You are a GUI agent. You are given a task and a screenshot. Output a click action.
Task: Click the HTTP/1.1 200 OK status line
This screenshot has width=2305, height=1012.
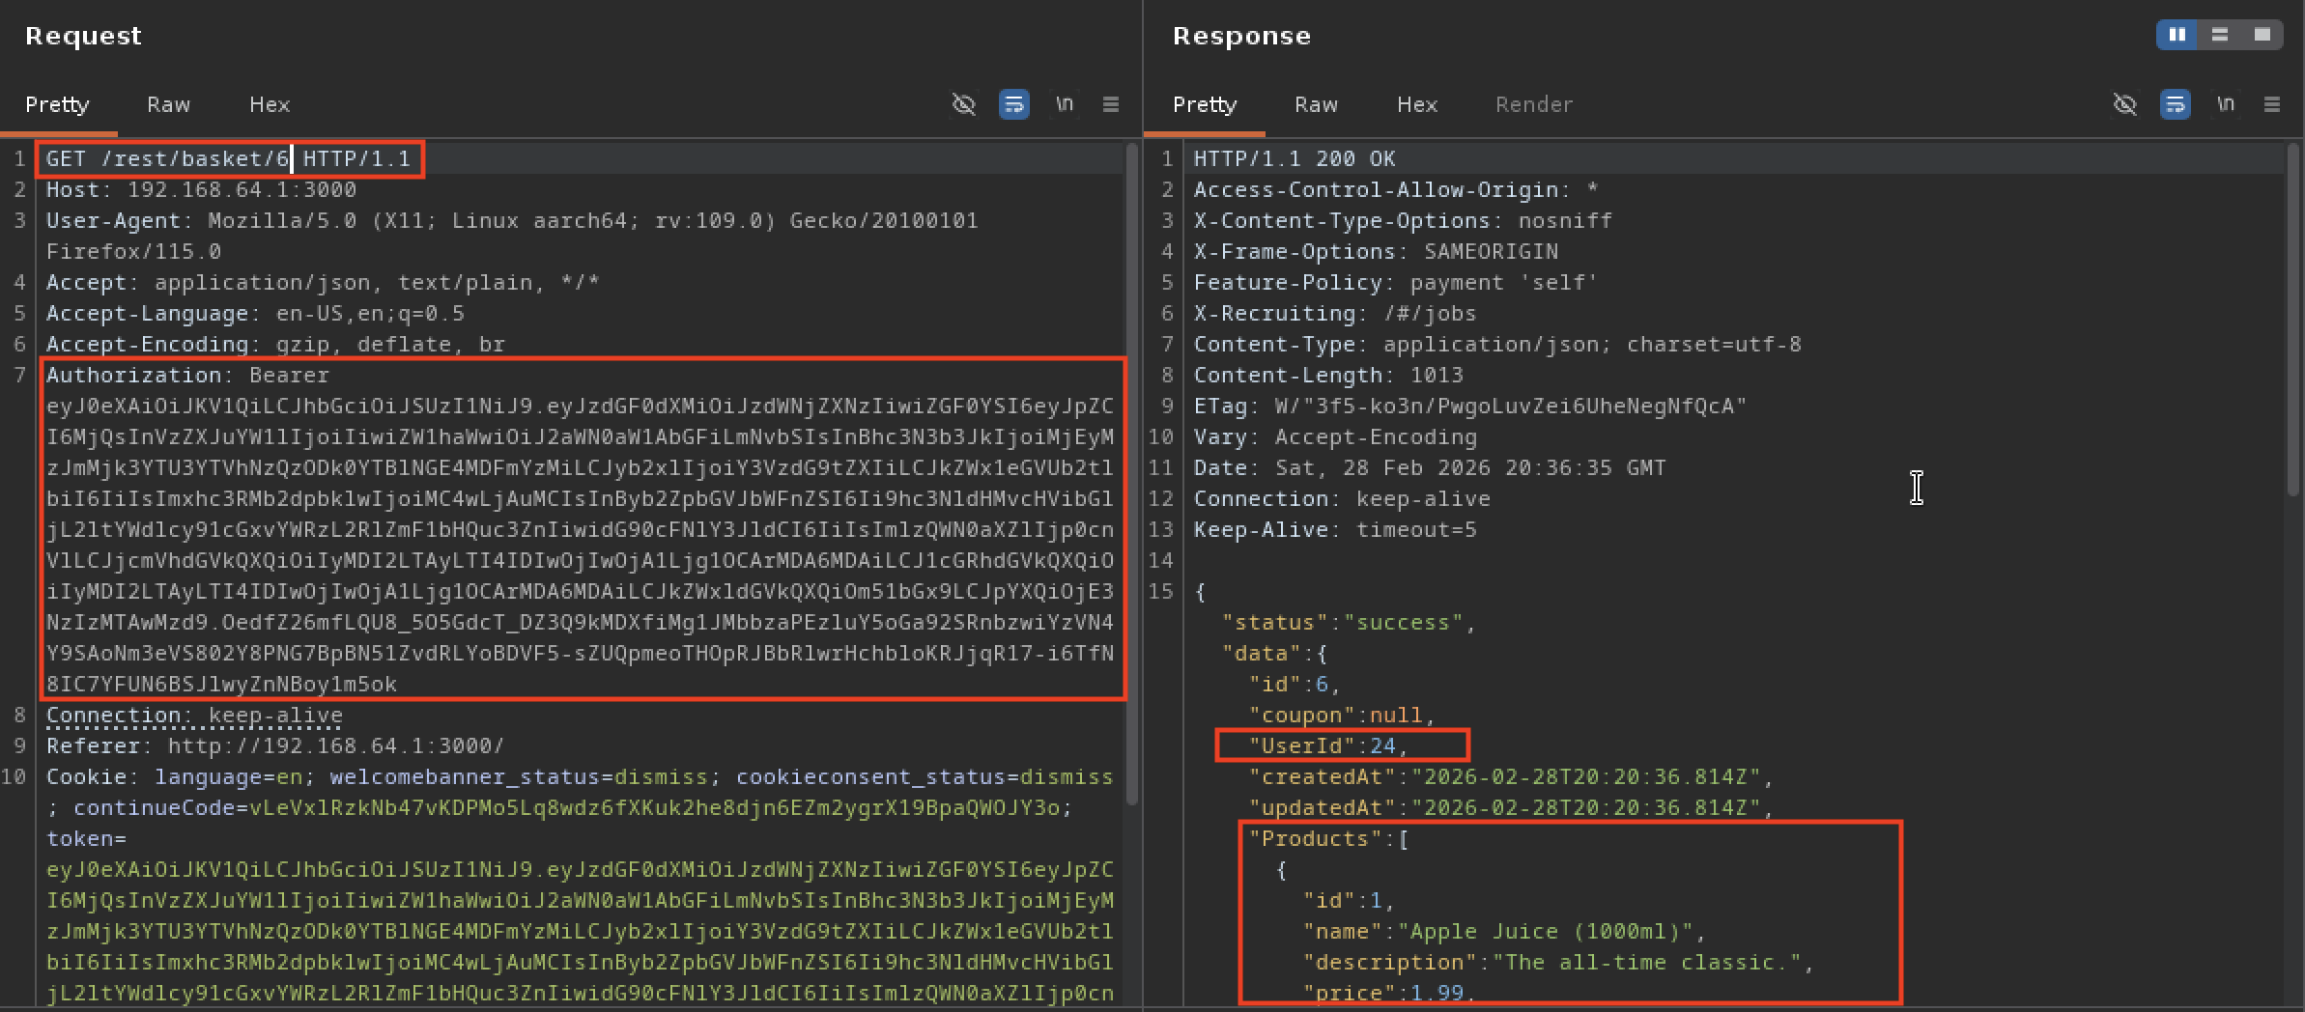click(1295, 158)
